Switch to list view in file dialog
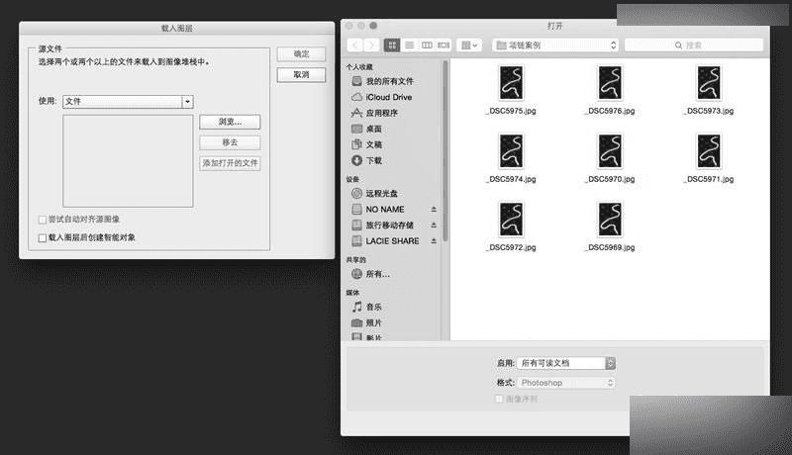 click(x=410, y=45)
